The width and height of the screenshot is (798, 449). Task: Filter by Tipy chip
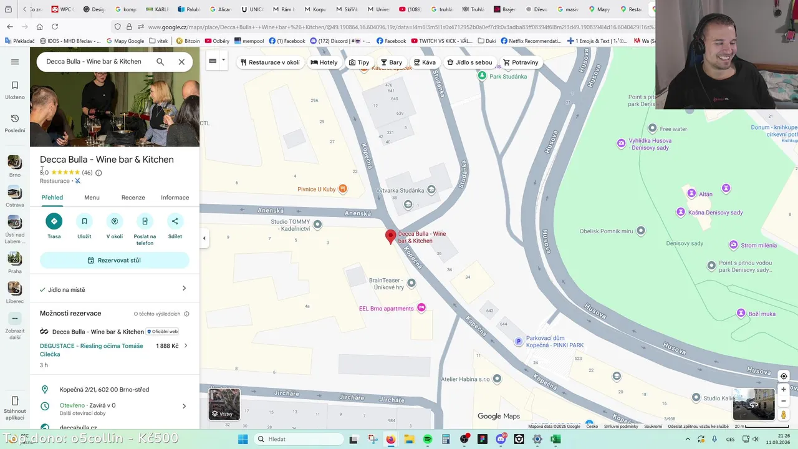[359, 62]
